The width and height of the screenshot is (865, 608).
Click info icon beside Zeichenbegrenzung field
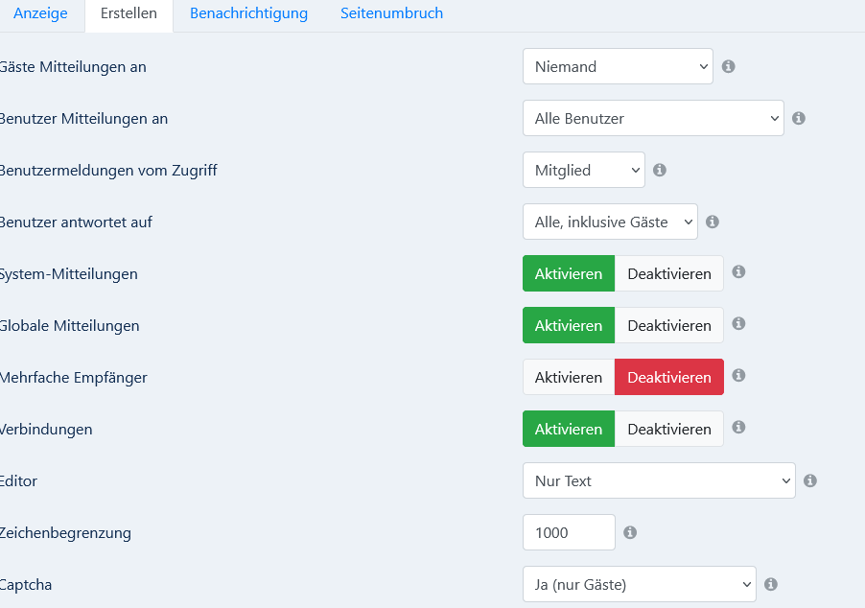pos(629,532)
